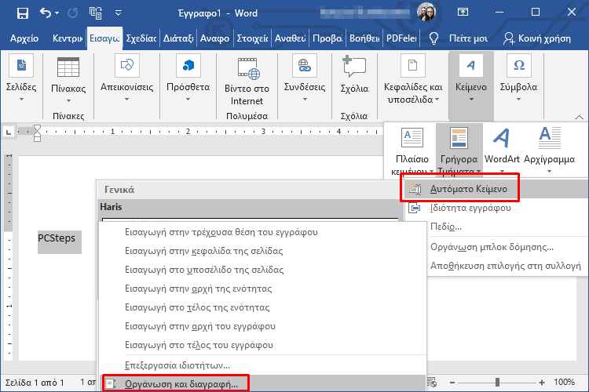Open Κεφαλίδες και υποσέλιδα dropdown
The width and height of the screenshot is (589, 392).
pyautogui.click(x=413, y=78)
